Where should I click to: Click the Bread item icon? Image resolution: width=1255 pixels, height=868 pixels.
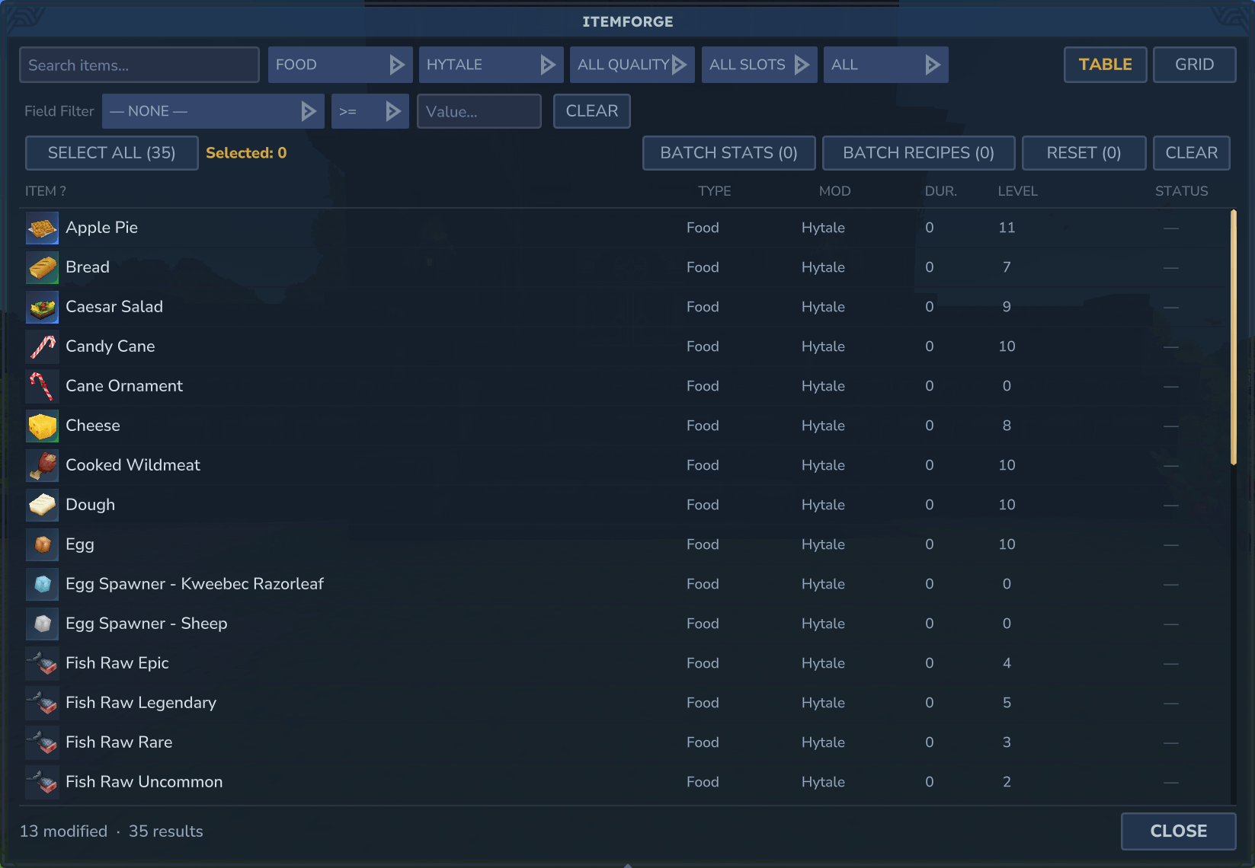coord(42,267)
